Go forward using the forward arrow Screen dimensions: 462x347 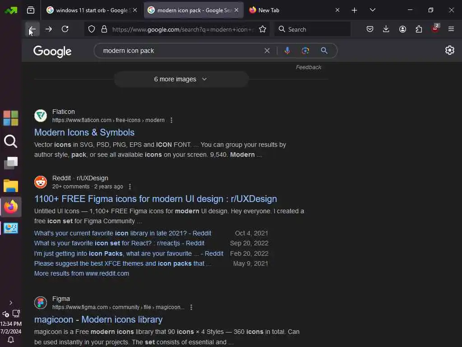tap(49, 29)
